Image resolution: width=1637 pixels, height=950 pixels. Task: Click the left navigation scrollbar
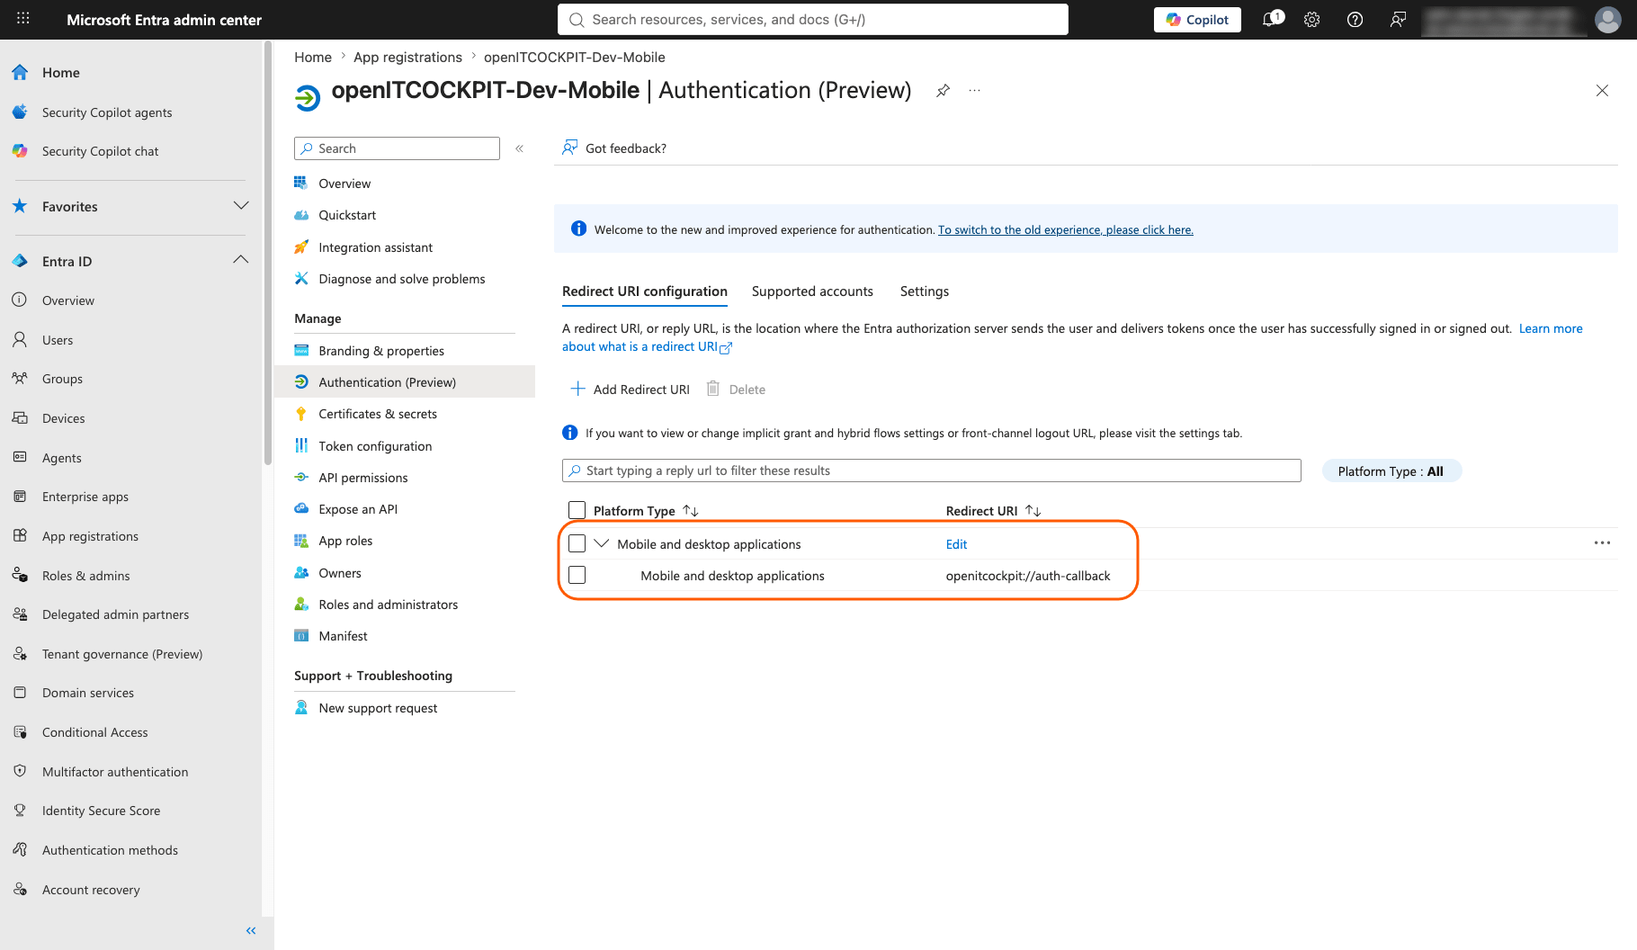click(267, 252)
